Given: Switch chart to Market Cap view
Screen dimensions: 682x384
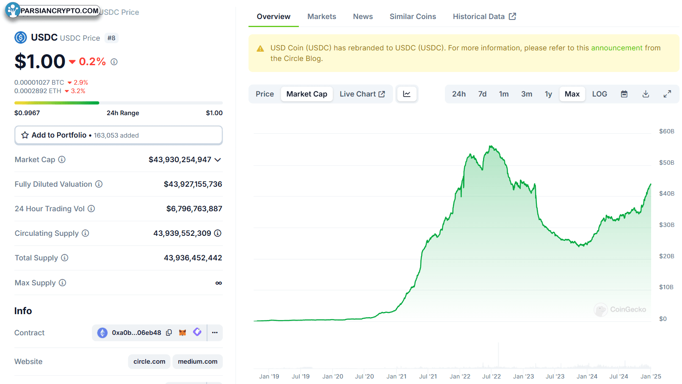Looking at the screenshot, I should [x=307, y=94].
